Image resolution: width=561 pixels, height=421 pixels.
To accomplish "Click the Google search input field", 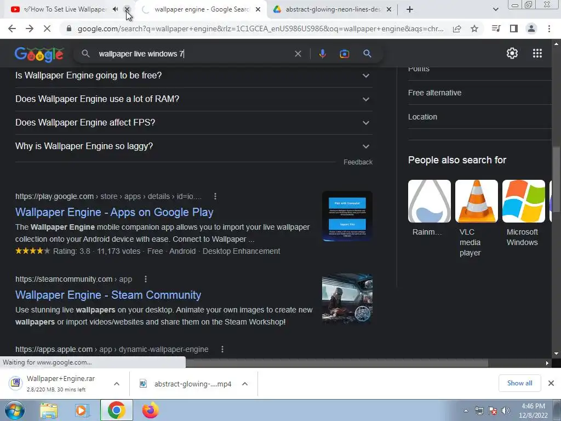I will pos(193,54).
